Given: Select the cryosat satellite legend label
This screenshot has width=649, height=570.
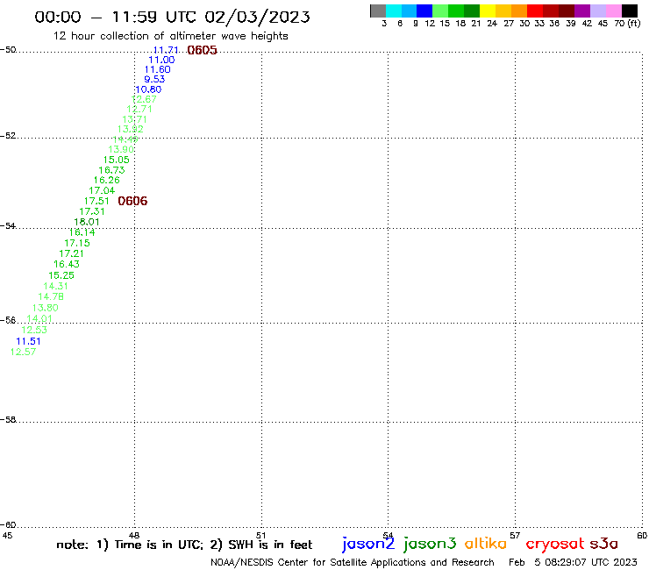Looking at the screenshot, I should (555, 544).
